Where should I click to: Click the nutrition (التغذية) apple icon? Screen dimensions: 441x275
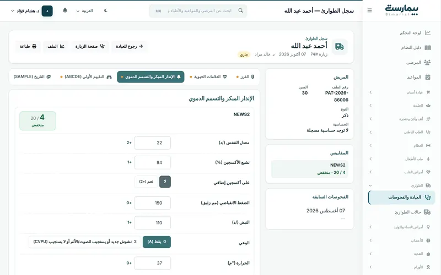(x=428, y=254)
